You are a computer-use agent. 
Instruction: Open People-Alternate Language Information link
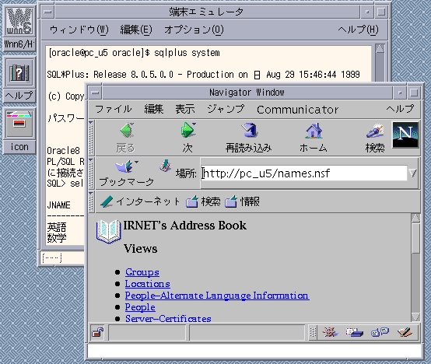tap(217, 296)
